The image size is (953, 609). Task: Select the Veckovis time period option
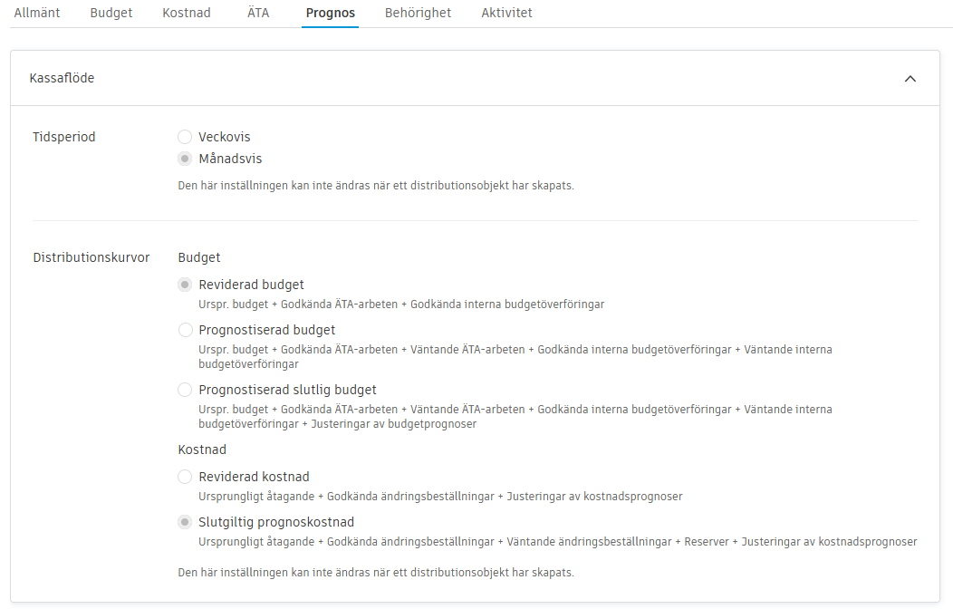185,136
